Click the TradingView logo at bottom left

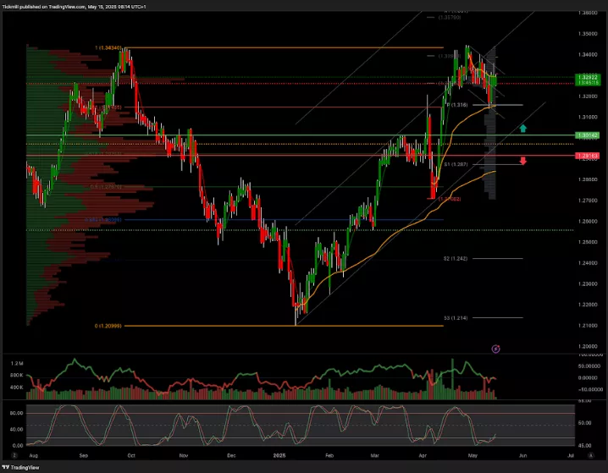point(24,465)
